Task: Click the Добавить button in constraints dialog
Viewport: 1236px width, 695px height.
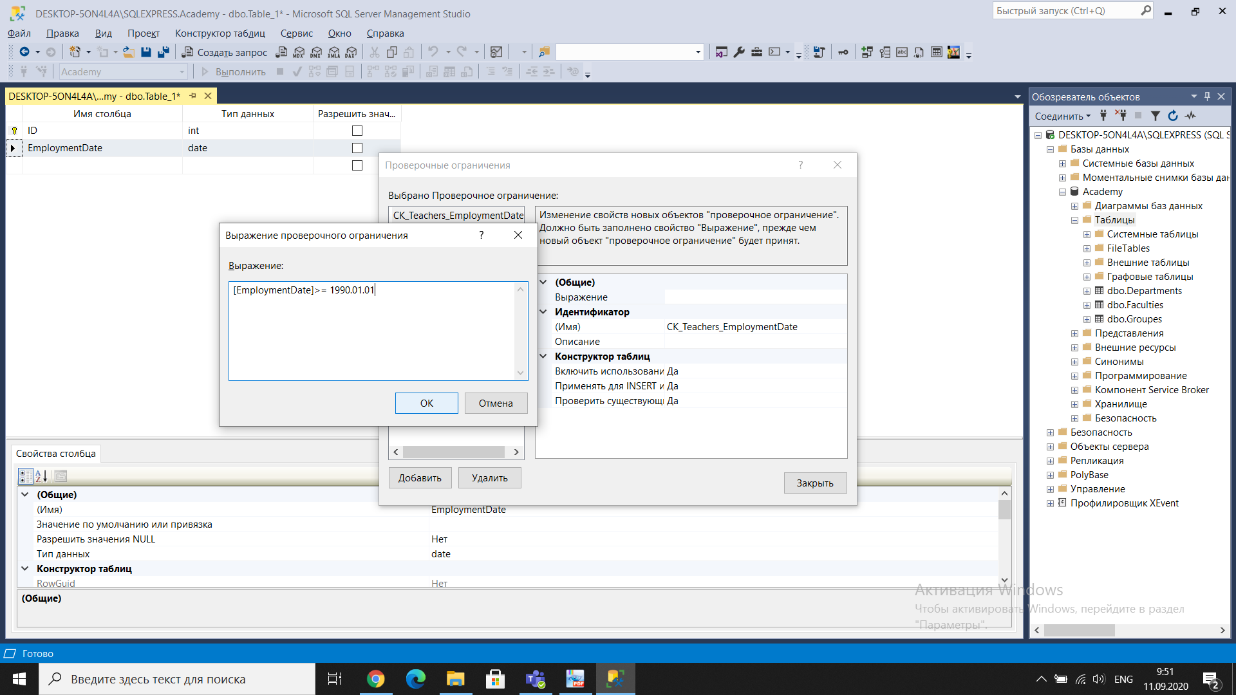Action: coord(420,478)
